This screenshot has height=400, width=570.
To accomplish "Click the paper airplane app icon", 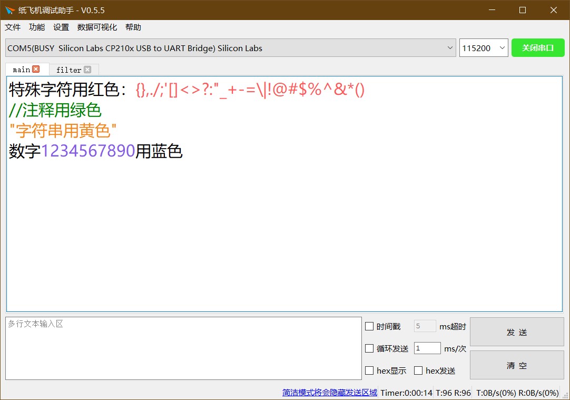I will click(x=10, y=10).
